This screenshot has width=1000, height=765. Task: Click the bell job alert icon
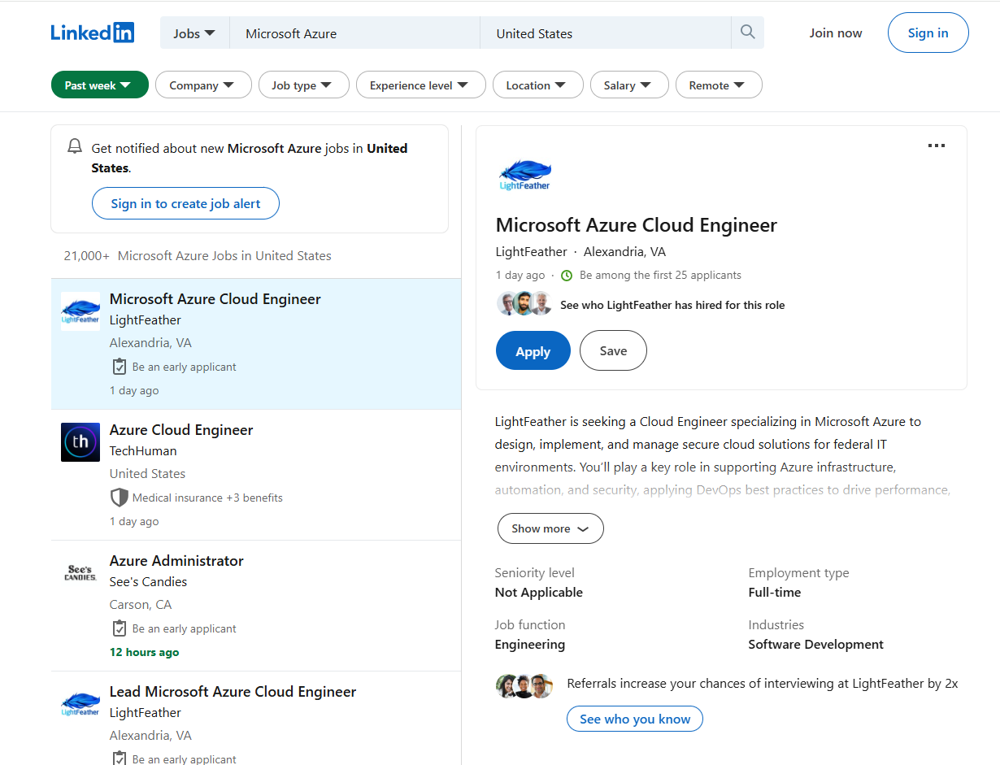pyautogui.click(x=75, y=146)
